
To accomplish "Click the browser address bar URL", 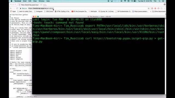I will pos(41,8).
